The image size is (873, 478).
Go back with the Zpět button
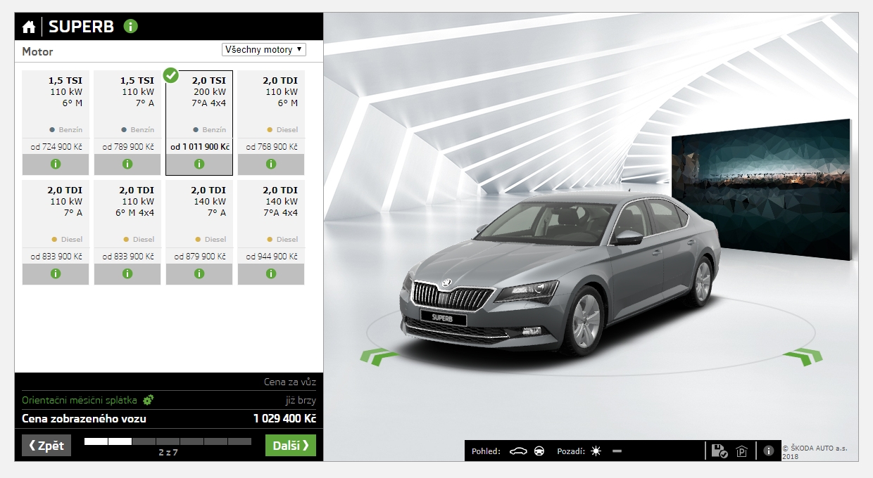[46, 445]
